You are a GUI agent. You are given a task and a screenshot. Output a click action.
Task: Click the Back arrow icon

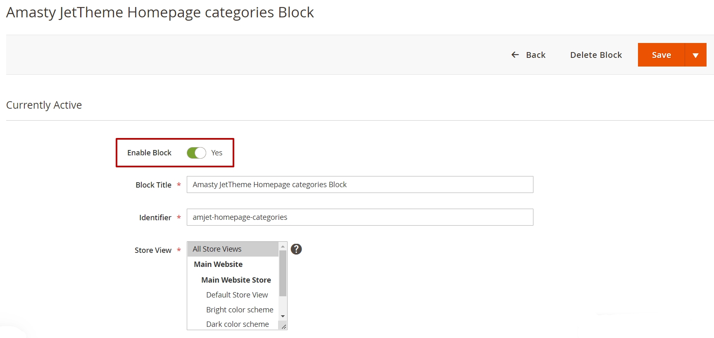coord(515,55)
